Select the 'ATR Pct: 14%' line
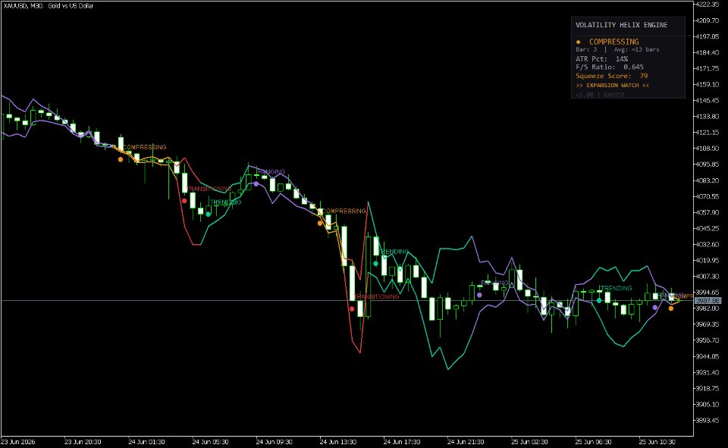The image size is (728, 448). pyautogui.click(x=601, y=59)
